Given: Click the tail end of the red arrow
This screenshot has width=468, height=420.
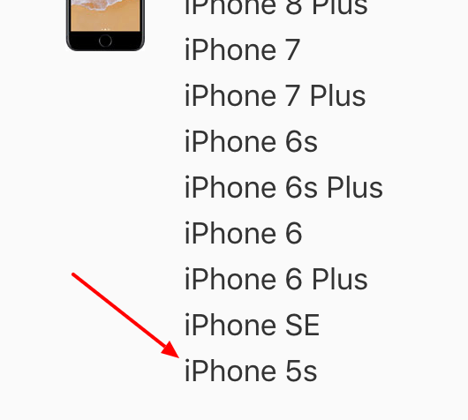Looking at the screenshot, I should coord(74,274).
